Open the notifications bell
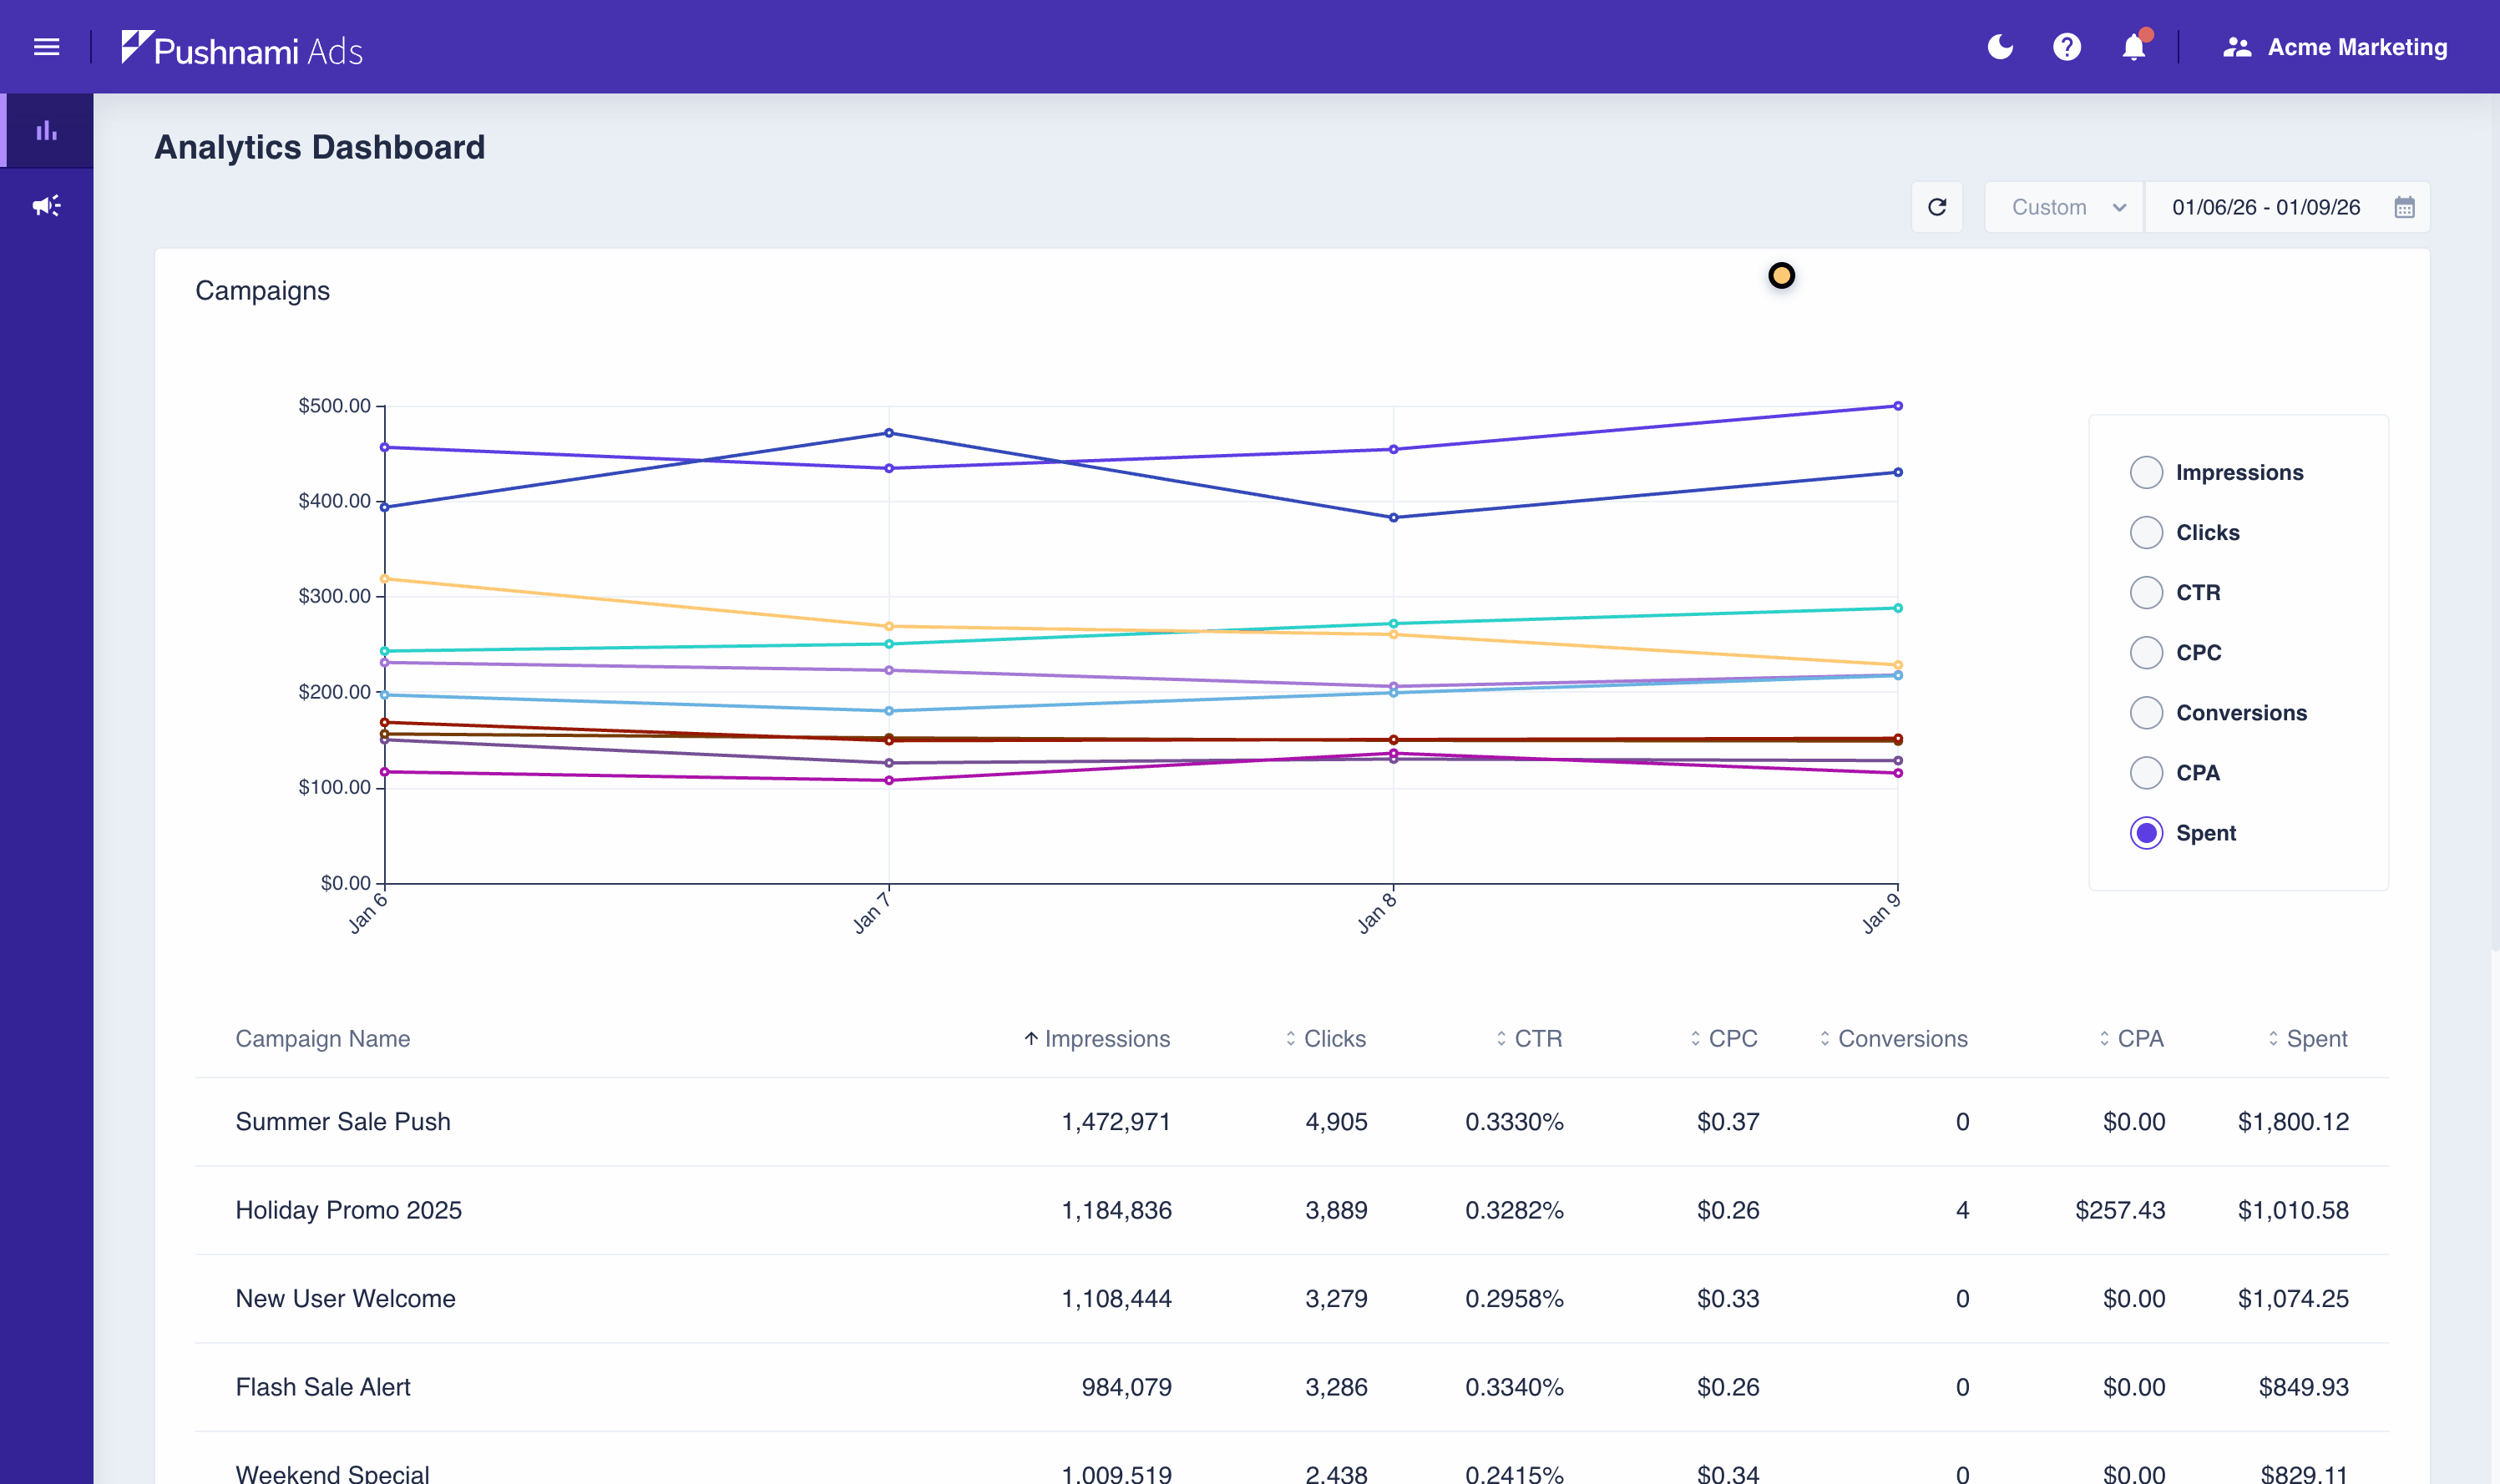Screen dimensions: 2500x1484 2133,47
